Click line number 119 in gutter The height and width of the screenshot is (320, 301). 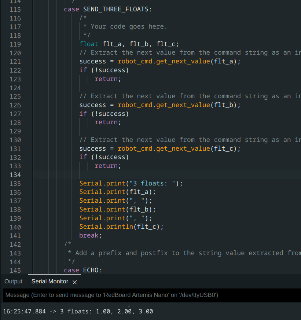(x=15, y=44)
